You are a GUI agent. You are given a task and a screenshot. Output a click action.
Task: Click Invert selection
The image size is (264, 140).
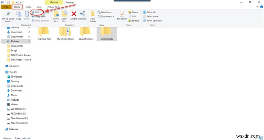[x=152, y=21]
